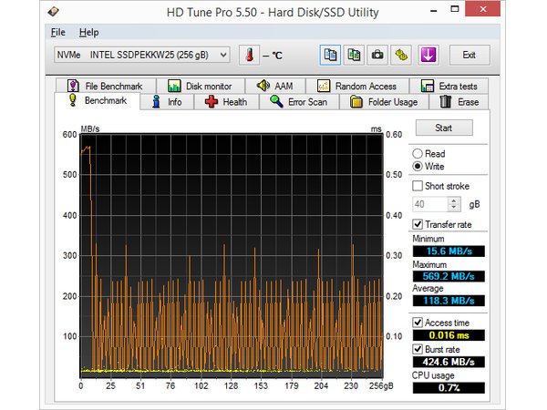The width and height of the screenshot is (547, 410).
Task: Click the 0.016 ms access time value
Action: (449, 335)
